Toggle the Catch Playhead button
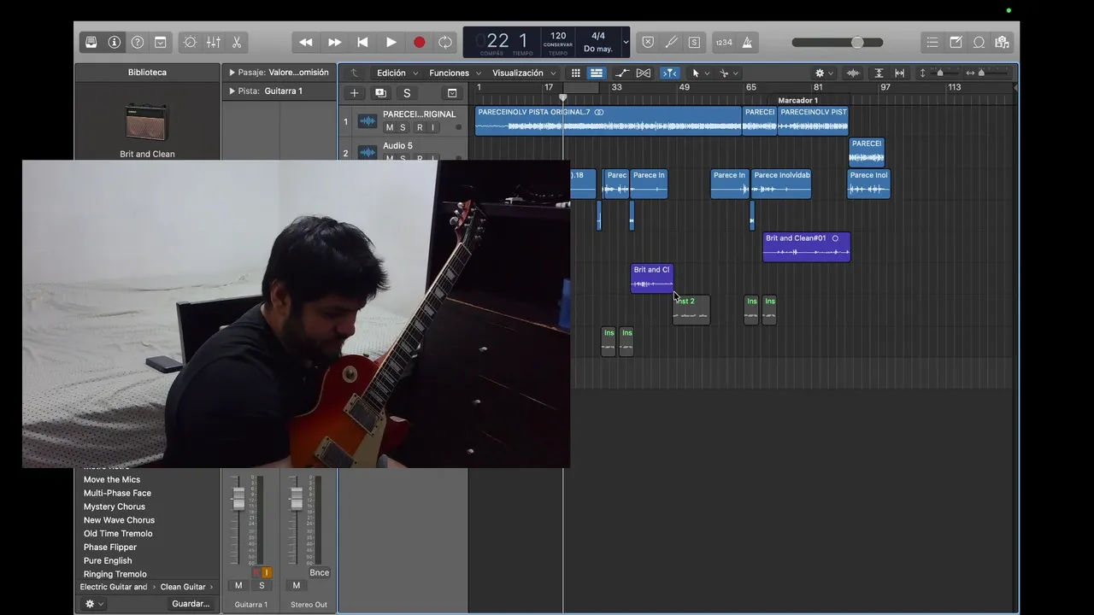1094x615 pixels. click(669, 73)
